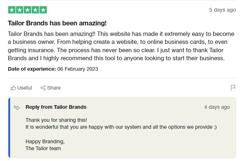Open the review title "Tailor Brands has been amazing!"

point(57,24)
